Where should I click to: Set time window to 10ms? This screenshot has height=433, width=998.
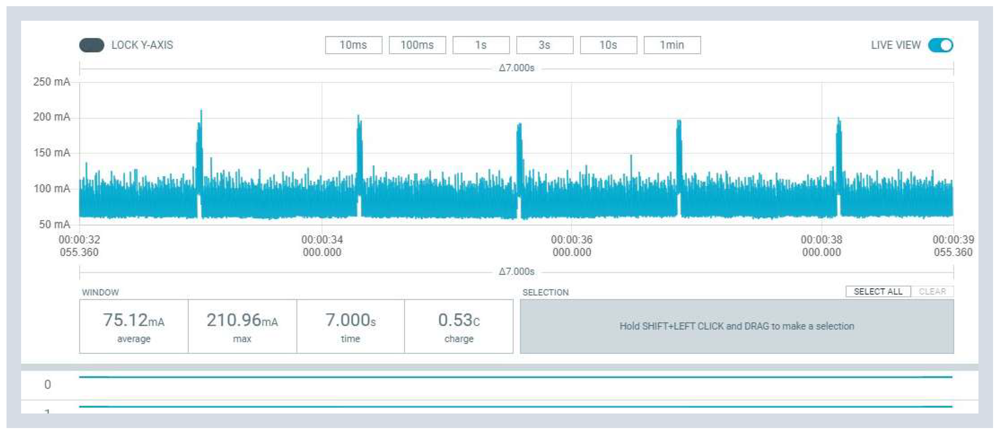coord(353,45)
